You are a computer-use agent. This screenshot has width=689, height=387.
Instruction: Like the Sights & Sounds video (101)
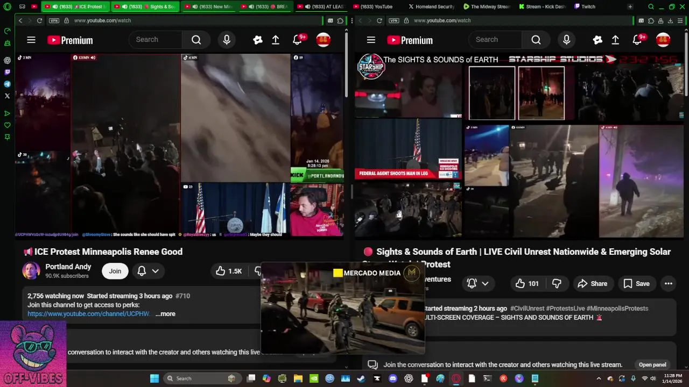click(527, 283)
